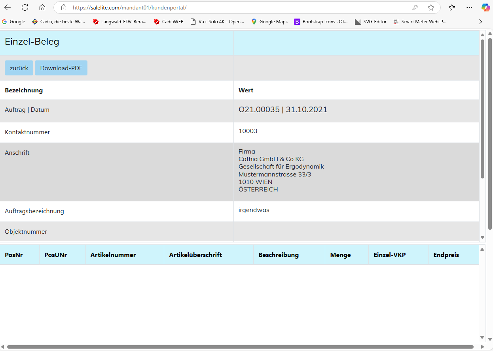Open the SVG-Editor bookmark
Image resolution: width=493 pixels, height=351 pixels.
[x=371, y=22]
